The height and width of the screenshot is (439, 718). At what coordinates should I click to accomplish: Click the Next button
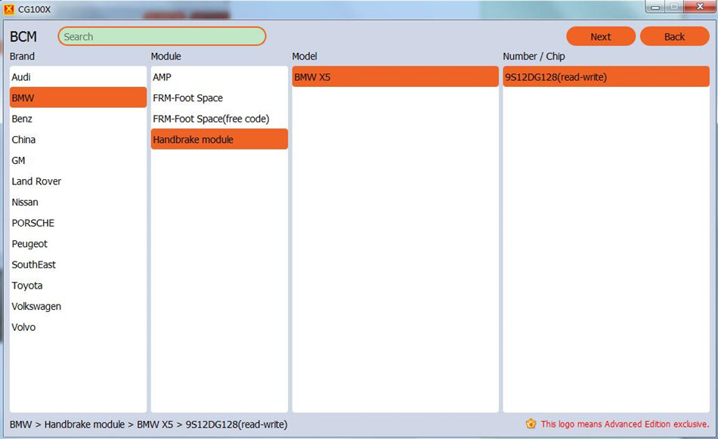click(600, 36)
